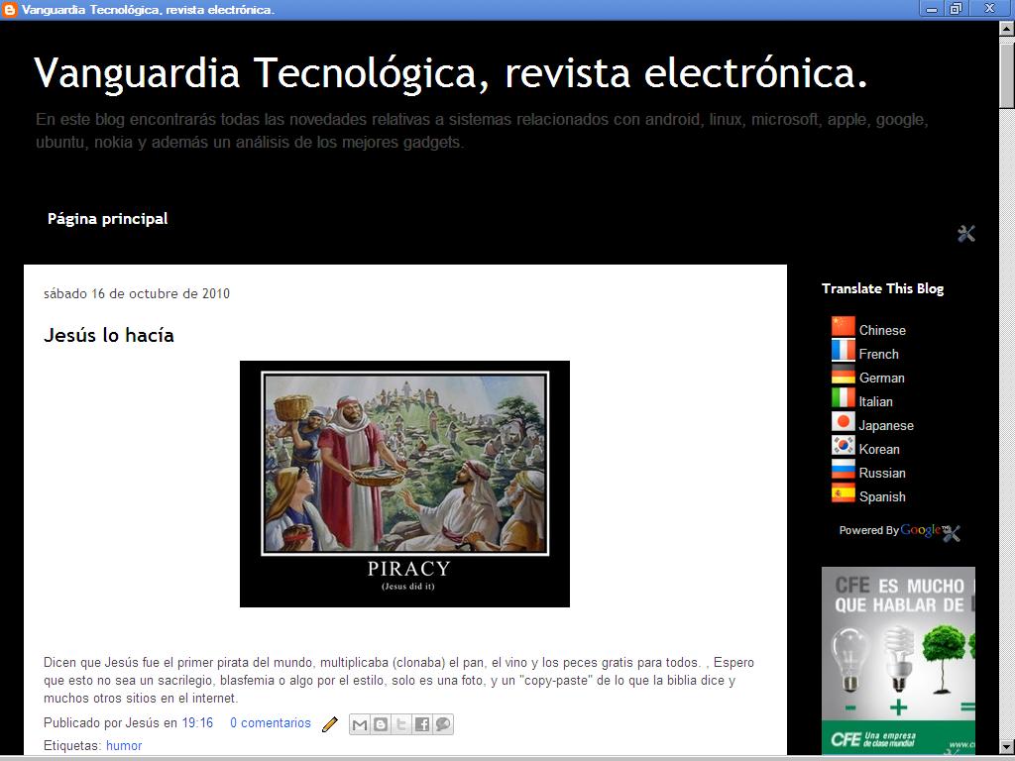Click the pencil edit post icon

[x=329, y=724]
